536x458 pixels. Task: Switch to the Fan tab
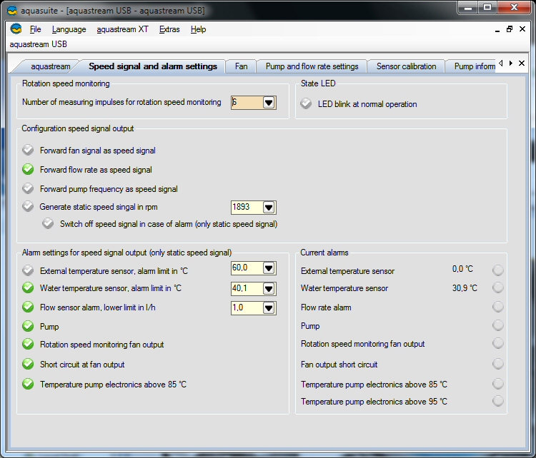click(241, 66)
